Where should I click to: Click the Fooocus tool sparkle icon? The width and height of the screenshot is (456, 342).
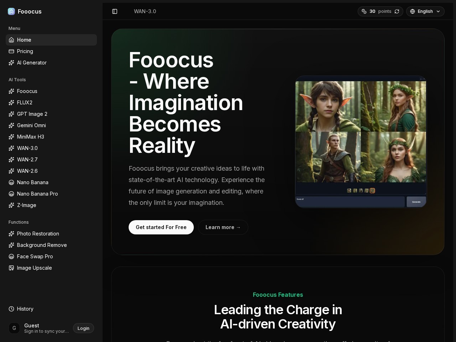(x=11, y=91)
